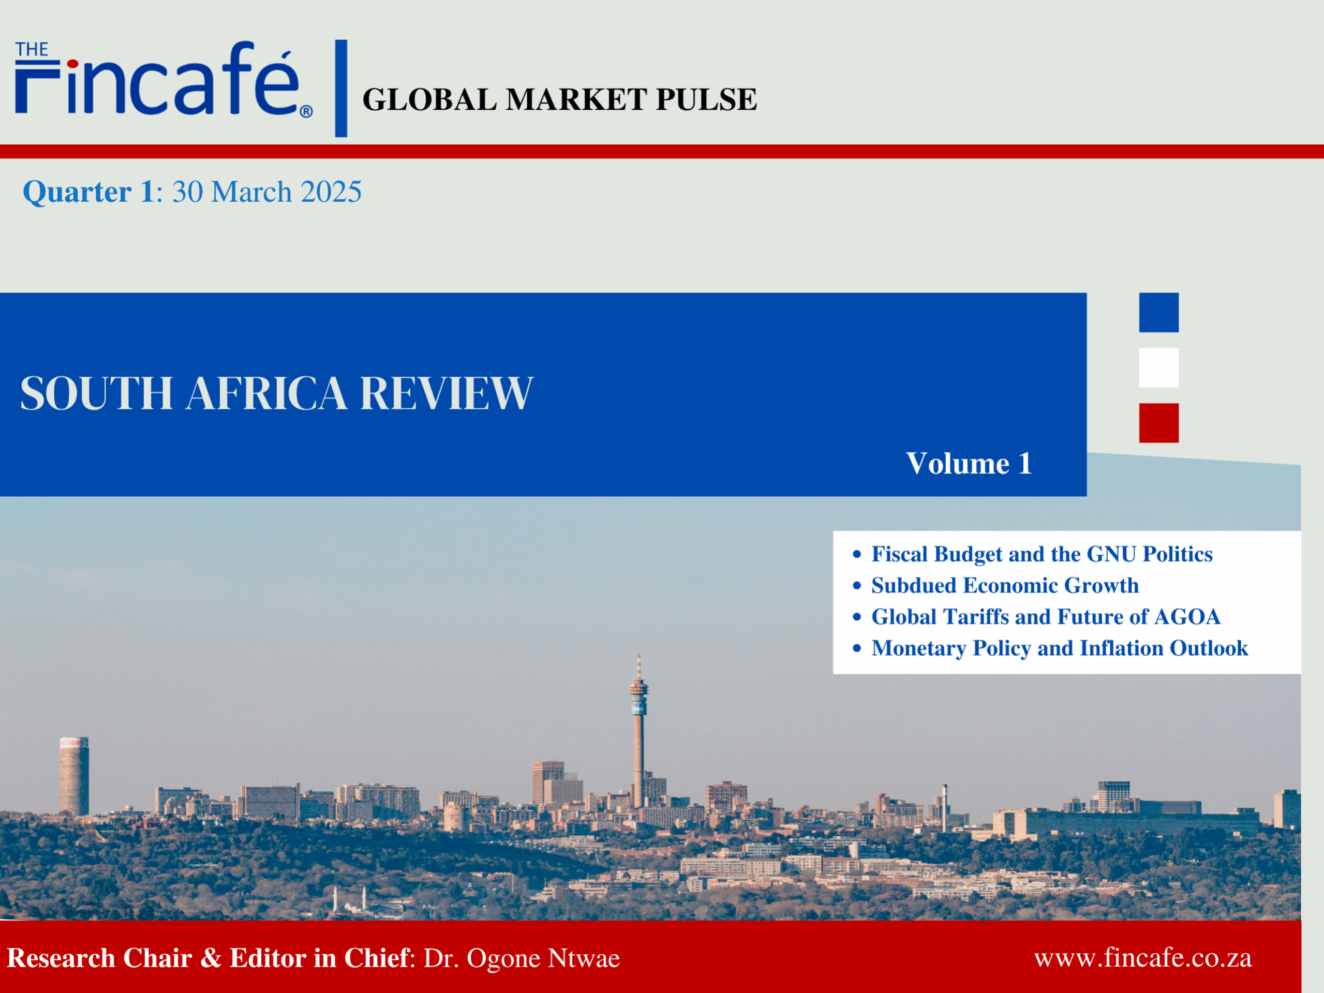Select the Global Market Pulse heading
This screenshot has height=993, width=1324.
tap(559, 99)
